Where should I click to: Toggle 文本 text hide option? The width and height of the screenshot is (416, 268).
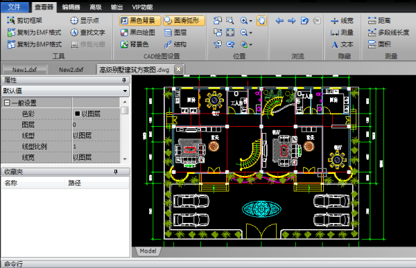(x=343, y=44)
